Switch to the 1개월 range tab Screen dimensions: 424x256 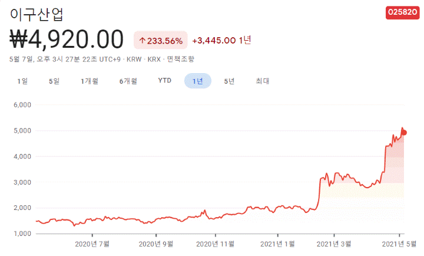(90, 81)
